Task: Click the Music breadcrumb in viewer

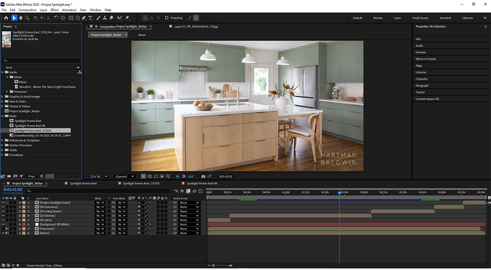Action: (142, 35)
